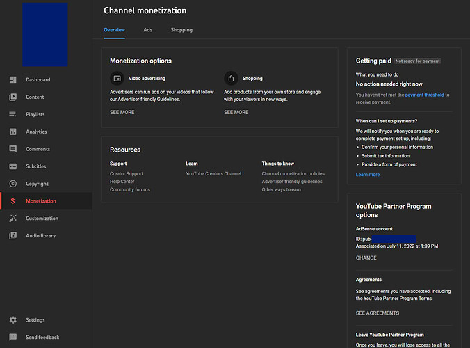Open the Comments label in sidebar
This screenshot has height=348, width=470.
coord(38,149)
